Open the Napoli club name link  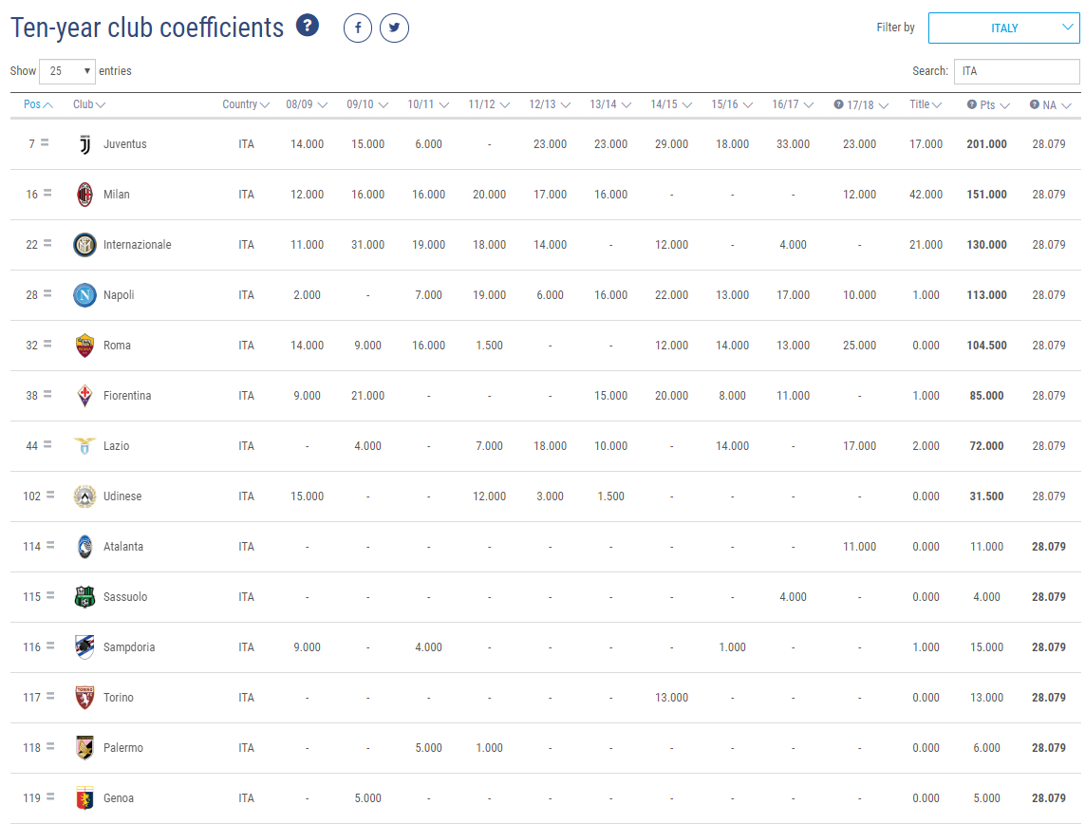(119, 295)
